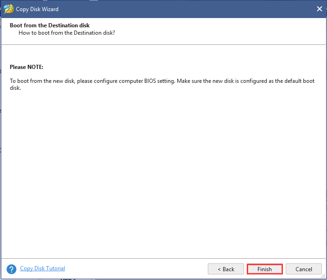Click the Copy Disk Wizard app icon
Screen dimensions: 327x280
pos(8,9)
